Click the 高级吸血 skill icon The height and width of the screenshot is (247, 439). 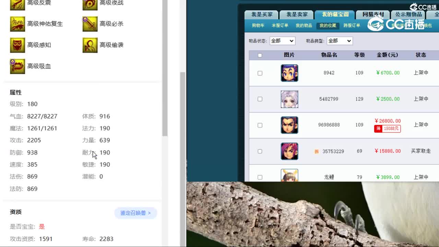click(x=17, y=66)
